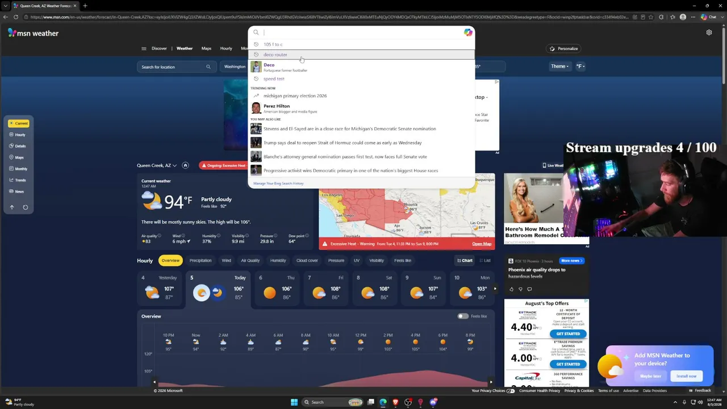Open the taskbar weather widget

(20, 402)
